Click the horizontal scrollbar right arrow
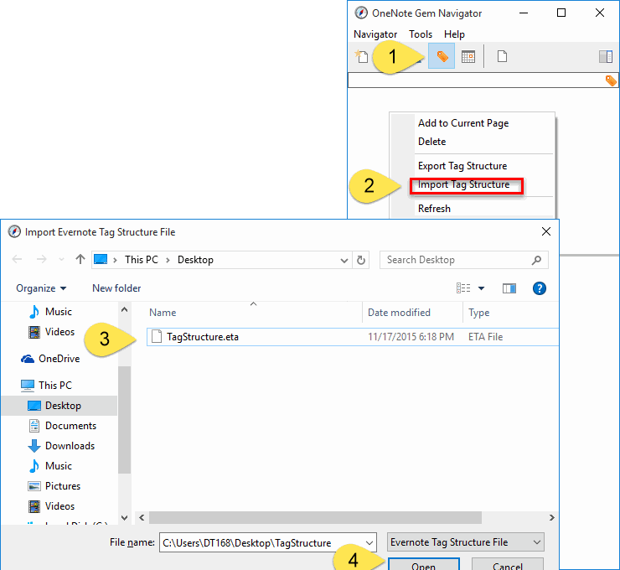This screenshot has height=570, width=620. click(552, 517)
